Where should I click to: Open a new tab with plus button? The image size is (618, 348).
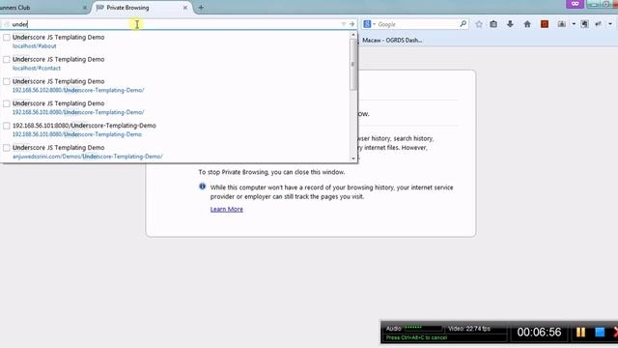(x=201, y=8)
